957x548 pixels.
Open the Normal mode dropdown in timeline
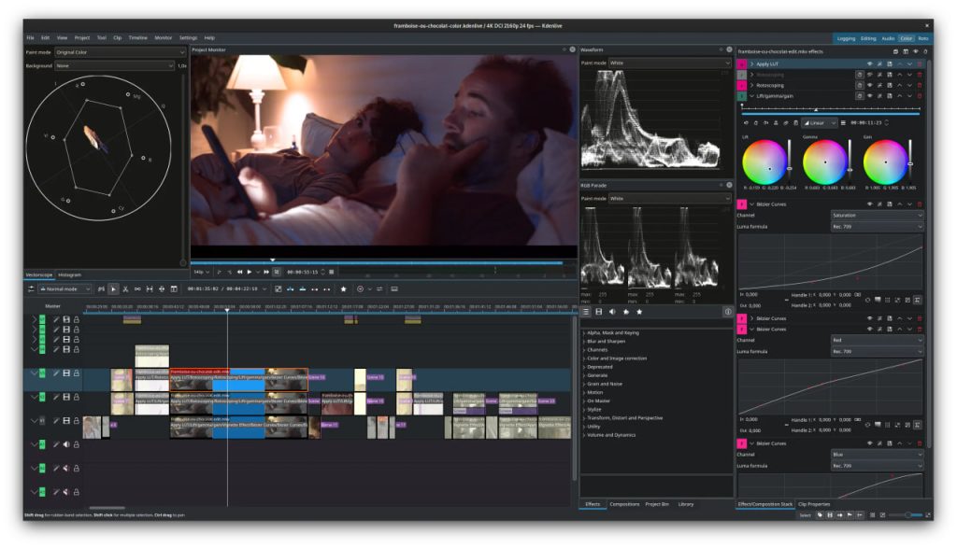pos(65,288)
